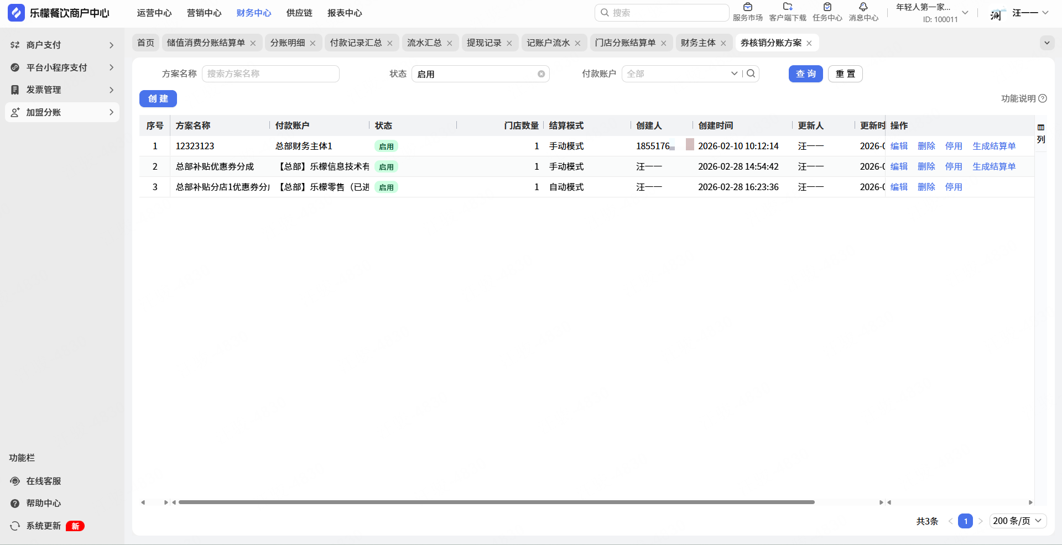
Task: Expand the 商户支付 sidebar menu
Action: pyautogui.click(x=111, y=45)
